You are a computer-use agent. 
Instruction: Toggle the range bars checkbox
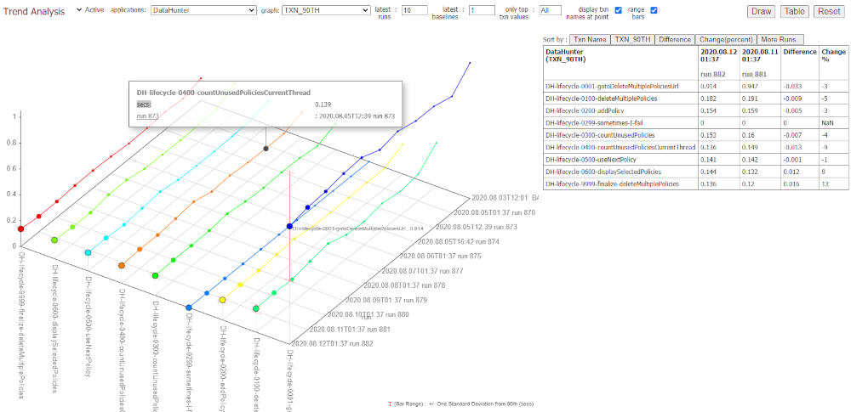tap(654, 10)
